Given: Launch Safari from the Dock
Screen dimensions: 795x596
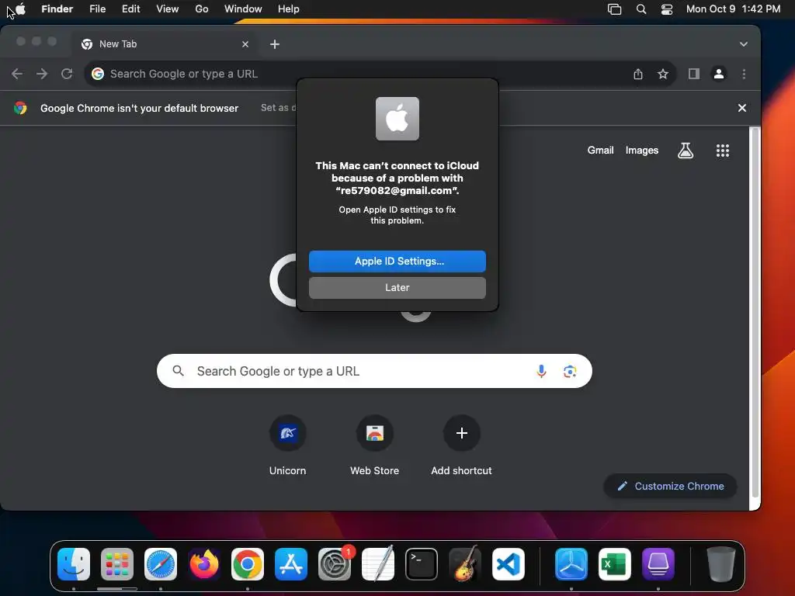Looking at the screenshot, I should (x=161, y=564).
